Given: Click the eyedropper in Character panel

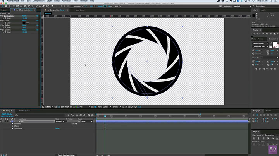Looking at the screenshot, I should [271, 43].
